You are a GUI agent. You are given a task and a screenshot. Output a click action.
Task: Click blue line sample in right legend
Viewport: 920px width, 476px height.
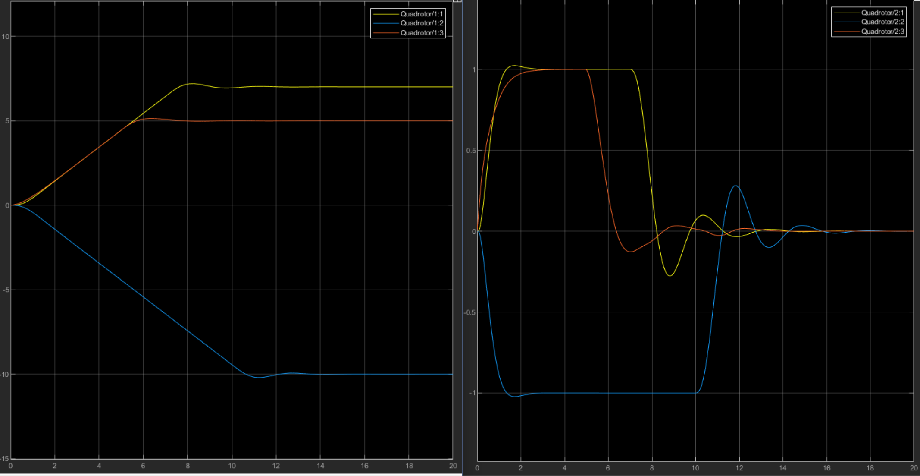tap(846, 22)
